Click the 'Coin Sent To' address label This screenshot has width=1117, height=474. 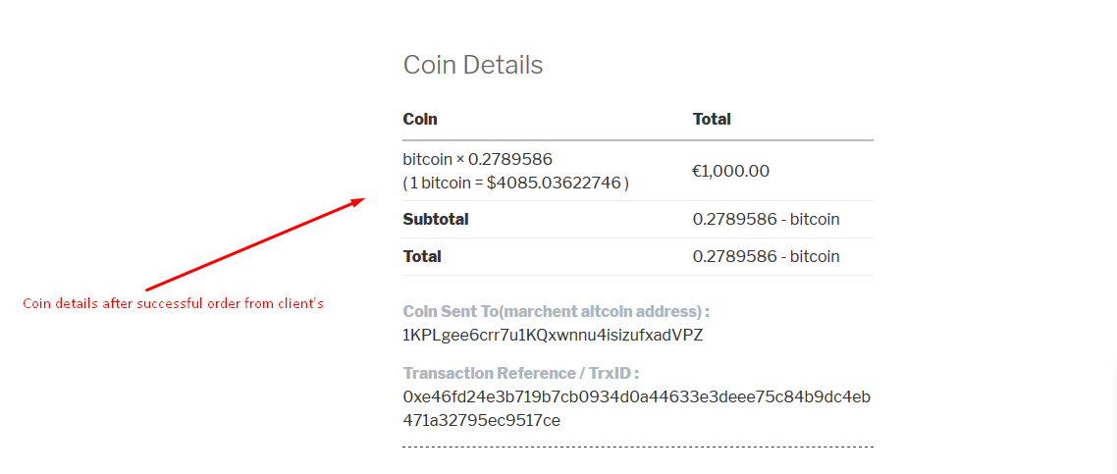556,311
